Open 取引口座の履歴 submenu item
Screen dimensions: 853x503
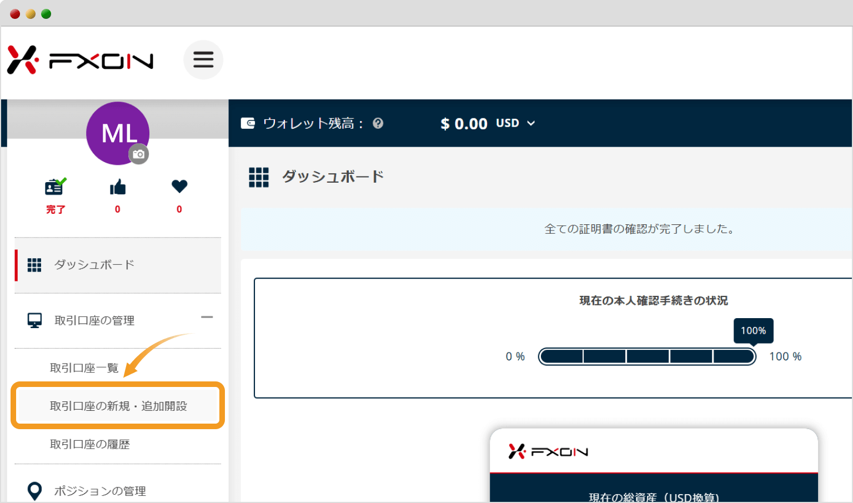click(x=90, y=444)
